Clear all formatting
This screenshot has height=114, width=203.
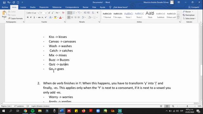pyautogui.click(x=63, y=13)
